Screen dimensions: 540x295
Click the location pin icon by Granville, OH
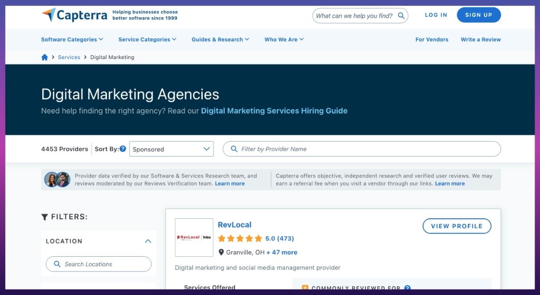click(221, 252)
